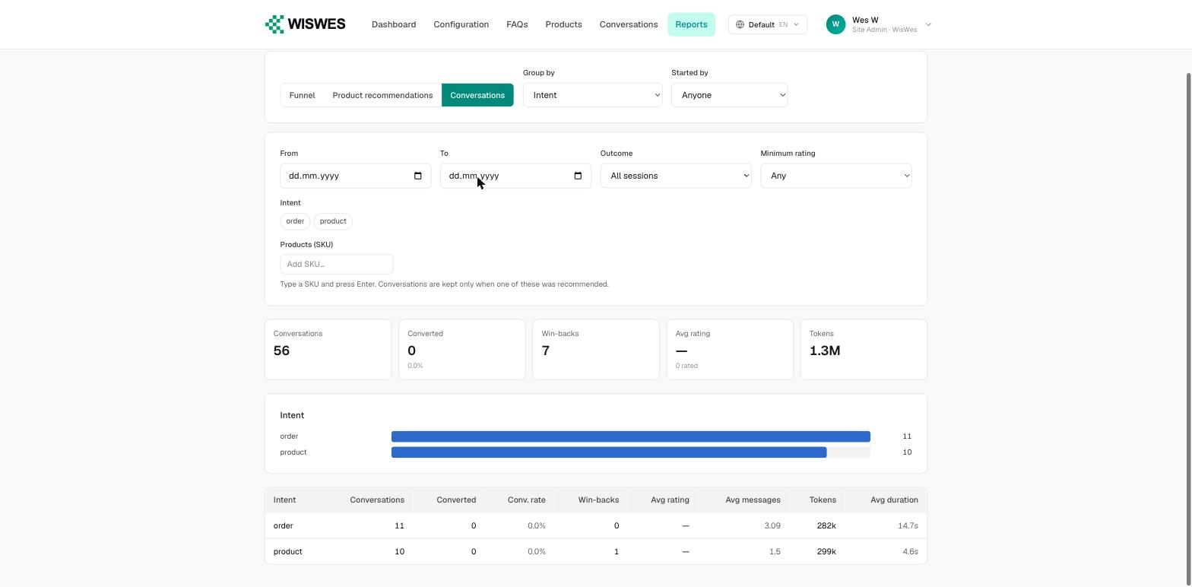The width and height of the screenshot is (1192, 587).
Task: Open the Products menu item
Action: (x=563, y=24)
